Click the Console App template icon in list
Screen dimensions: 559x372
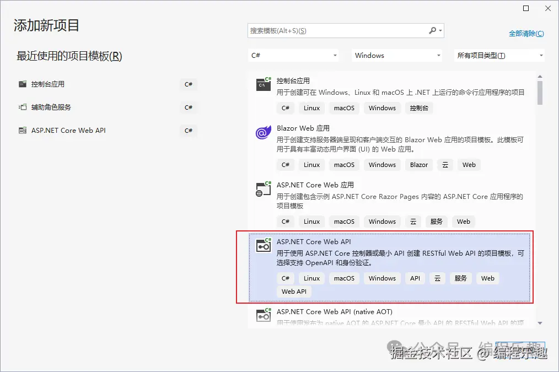[x=264, y=84]
